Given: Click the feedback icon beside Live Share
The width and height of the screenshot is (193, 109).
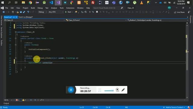Looking at the screenshot, I should [189, 12].
